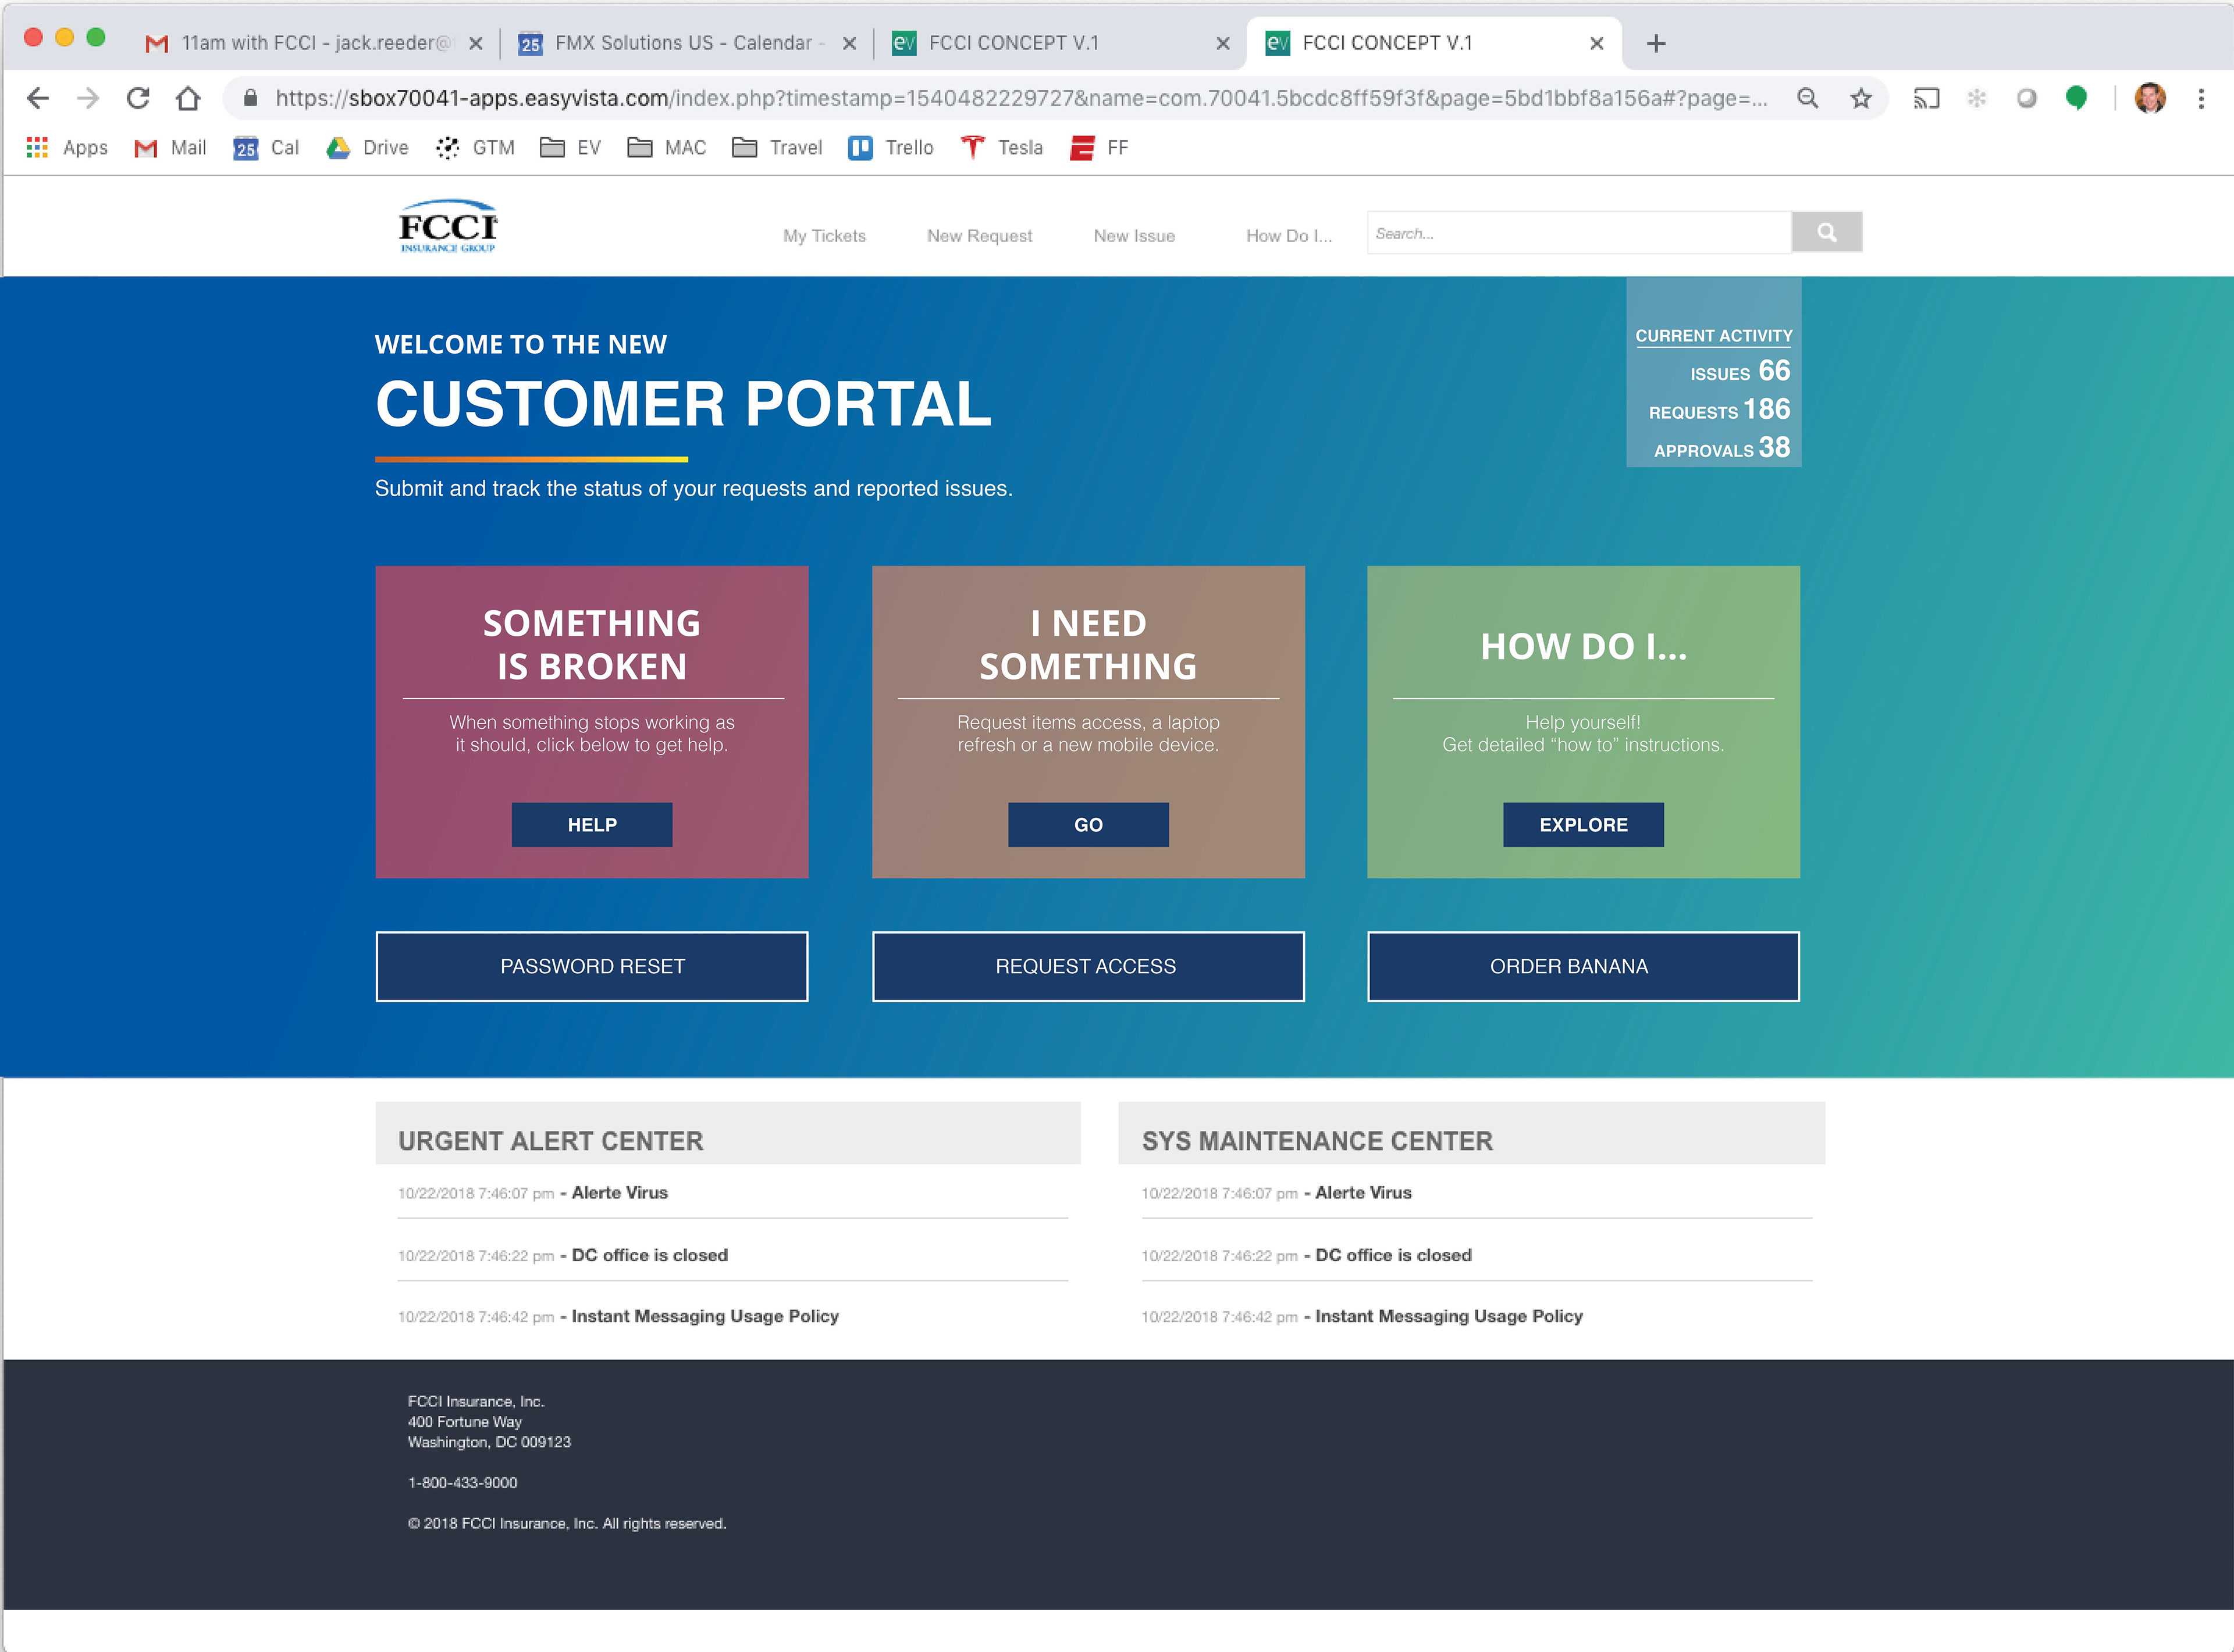Screen dimensions: 2234x1652
Task: Bookmark this page with the star icon
Action: tap(1860, 98)
